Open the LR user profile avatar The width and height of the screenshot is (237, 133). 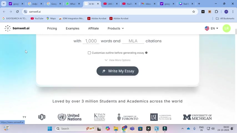(226, 28)
